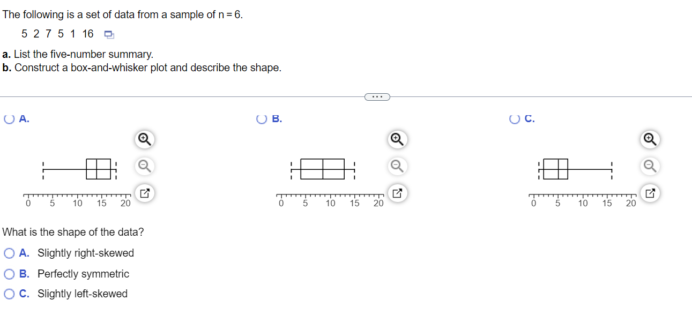
Task: Click the zoom-out magnifier for boxplot B
Action: coord(397,167)
